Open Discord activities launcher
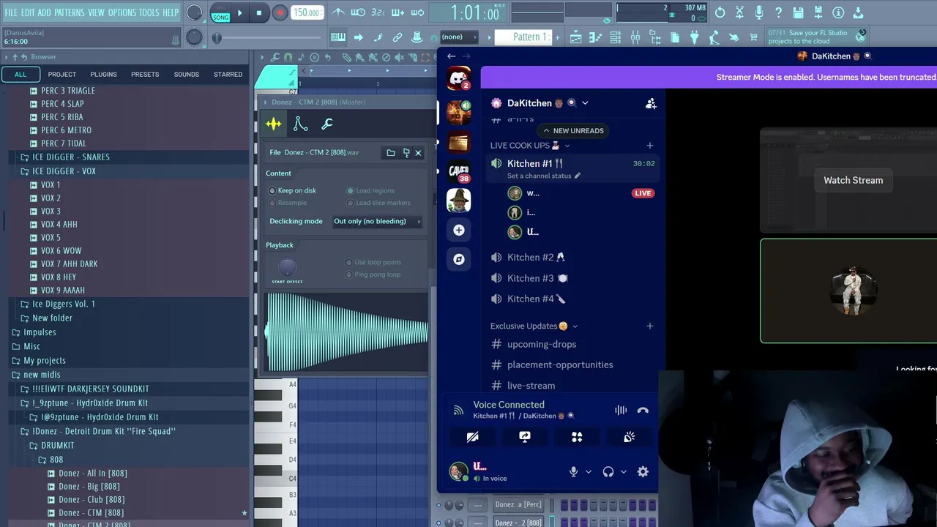 [x=577, y=437]
